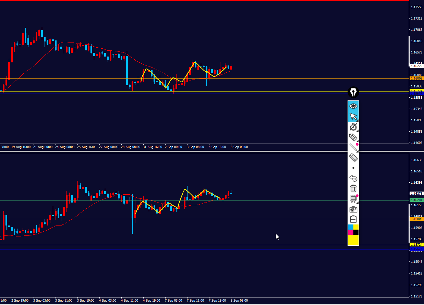Screen dimensions: 424x305
Task: Open the brush size dot selector
Action: (x=353, y=168)
